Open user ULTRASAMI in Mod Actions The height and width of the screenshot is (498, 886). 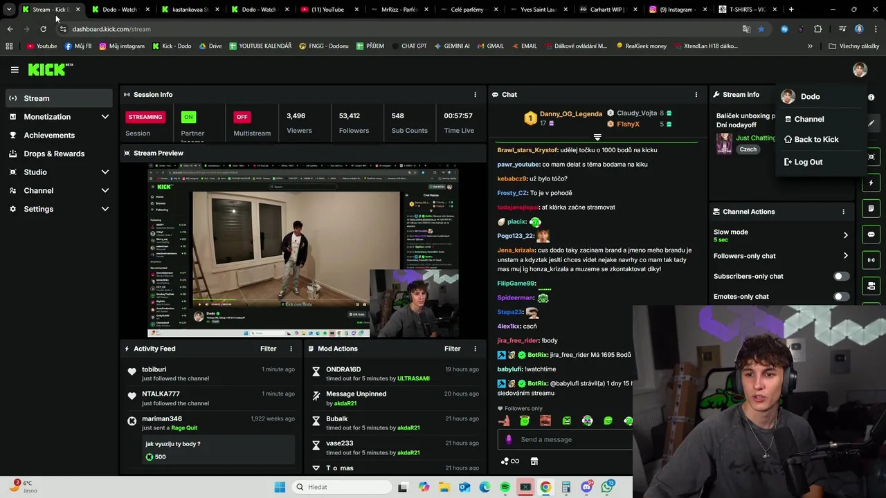click(413, 378)
